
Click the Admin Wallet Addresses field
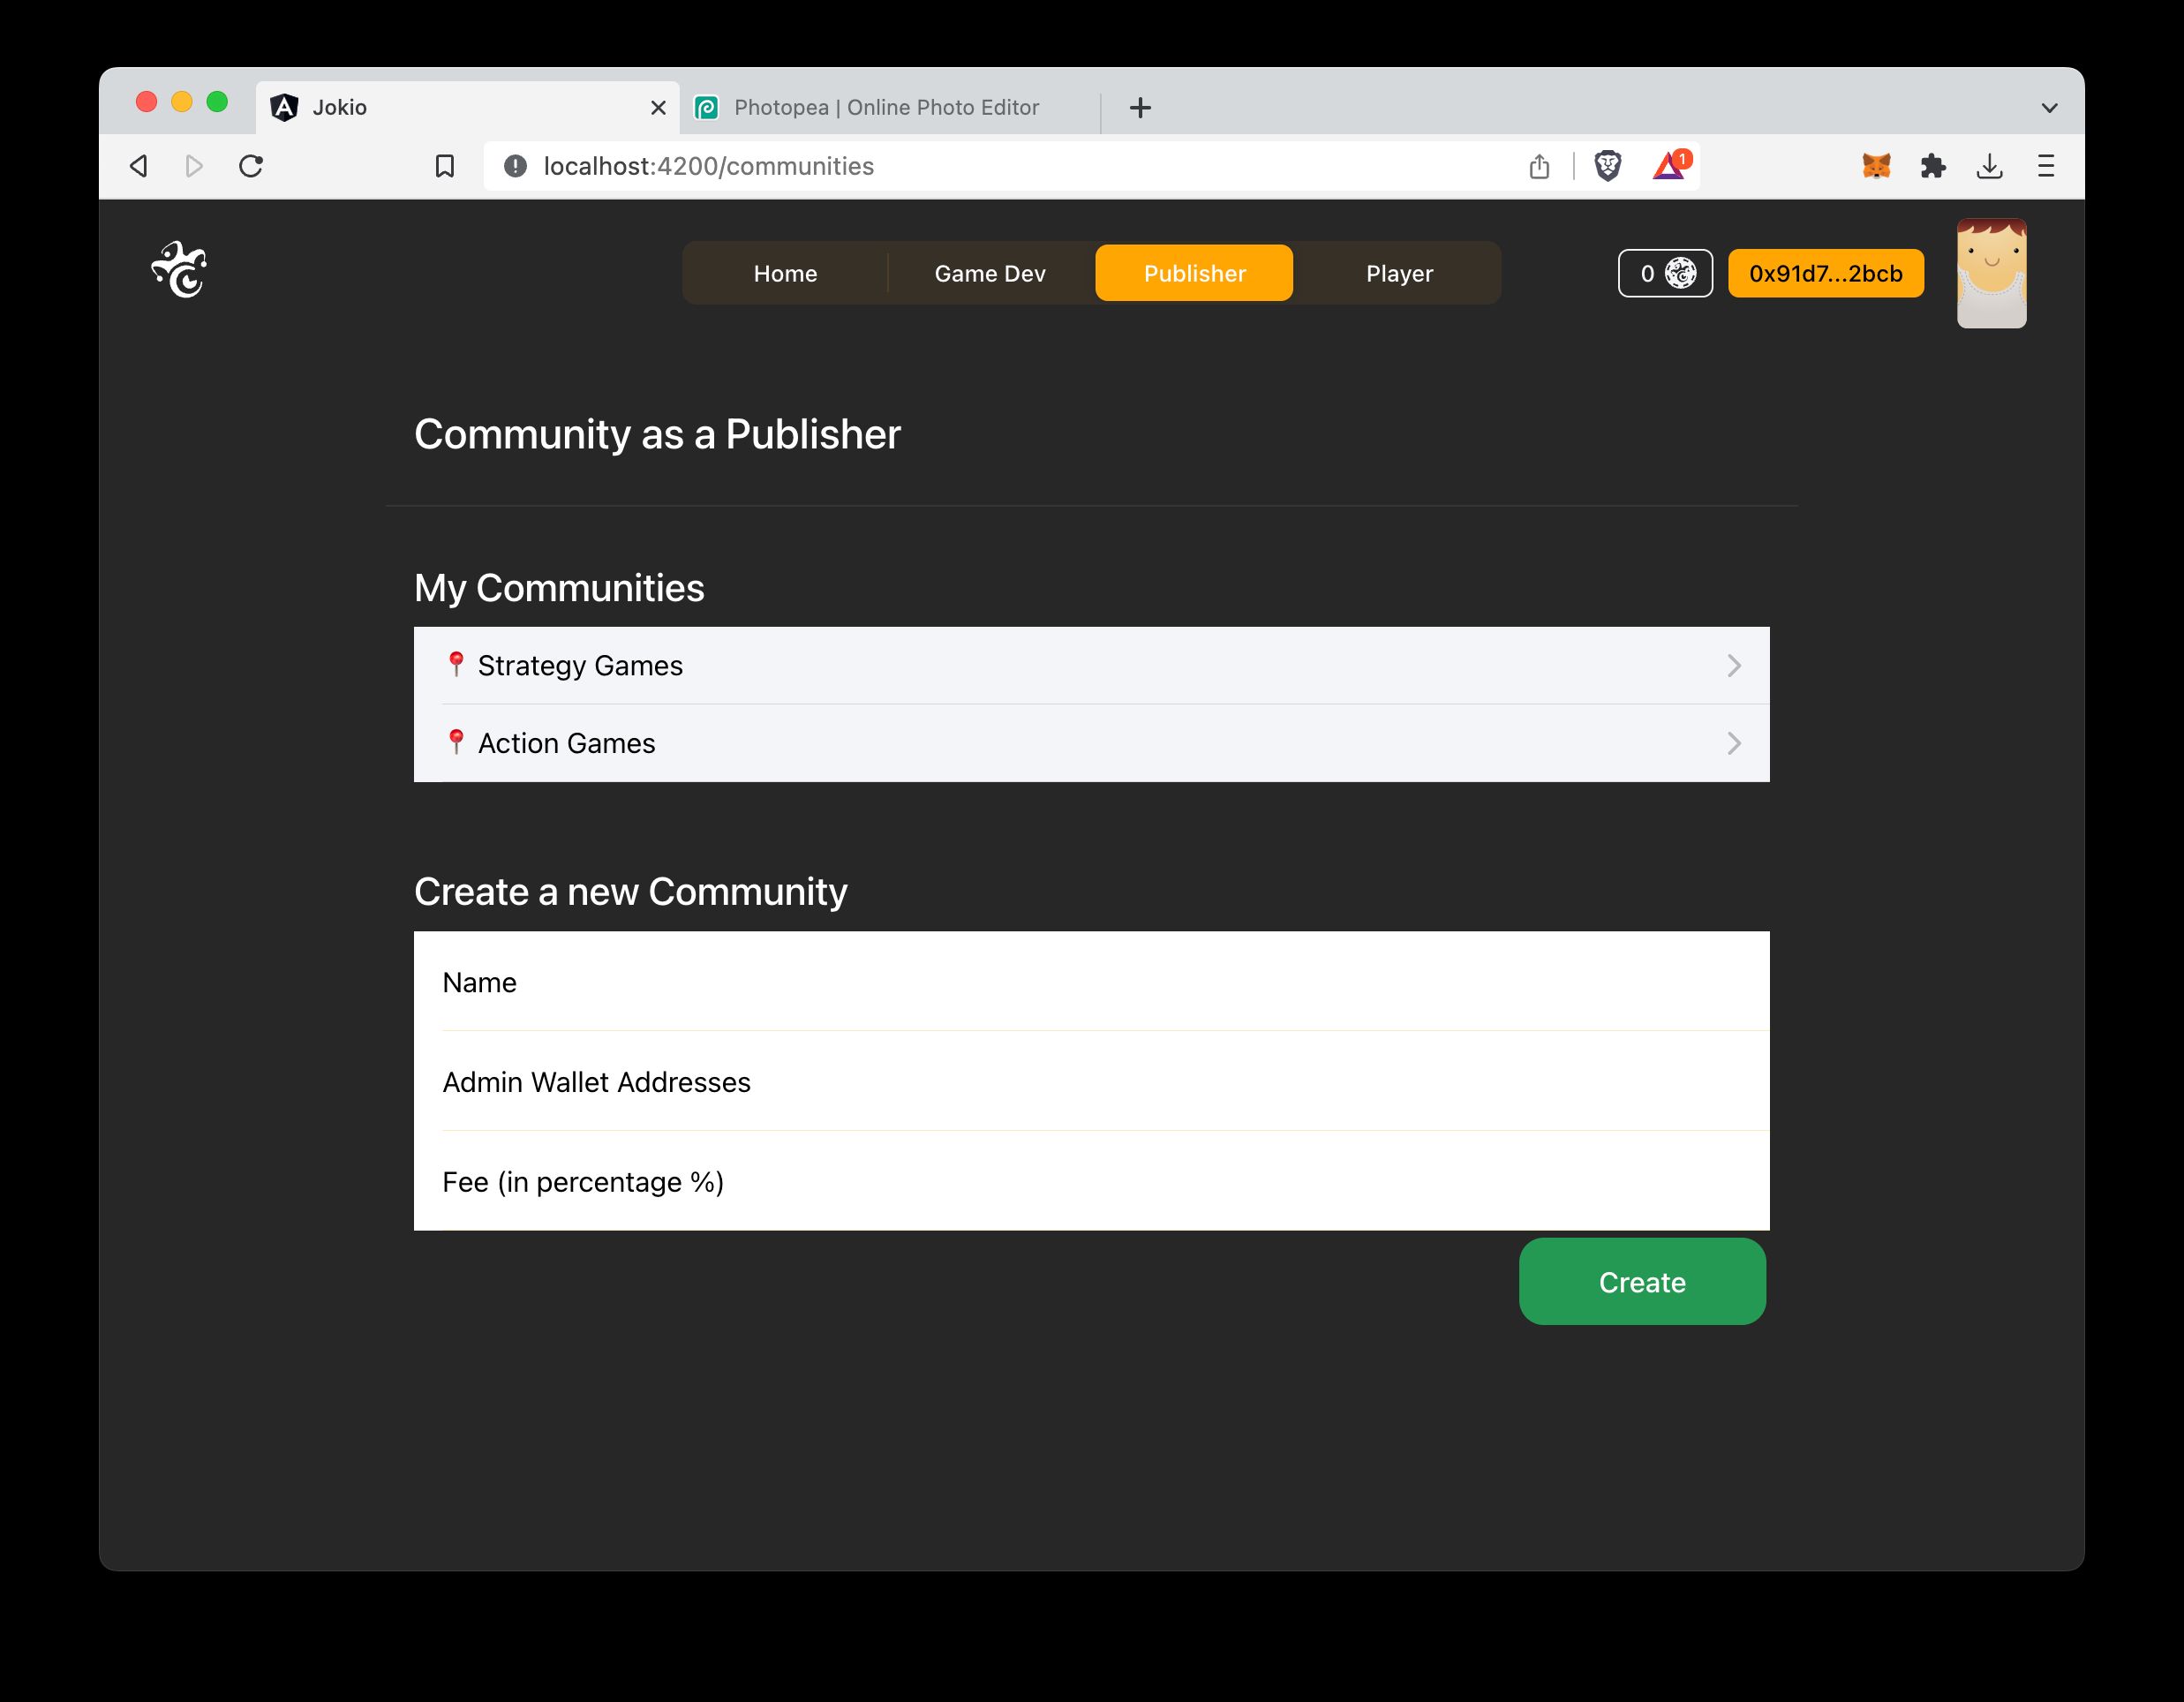click(1090, 1081)
